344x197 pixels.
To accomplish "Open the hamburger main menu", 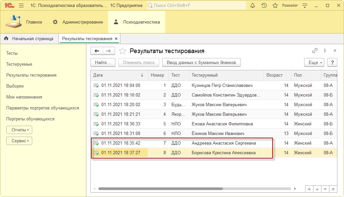I will [21, 6].
